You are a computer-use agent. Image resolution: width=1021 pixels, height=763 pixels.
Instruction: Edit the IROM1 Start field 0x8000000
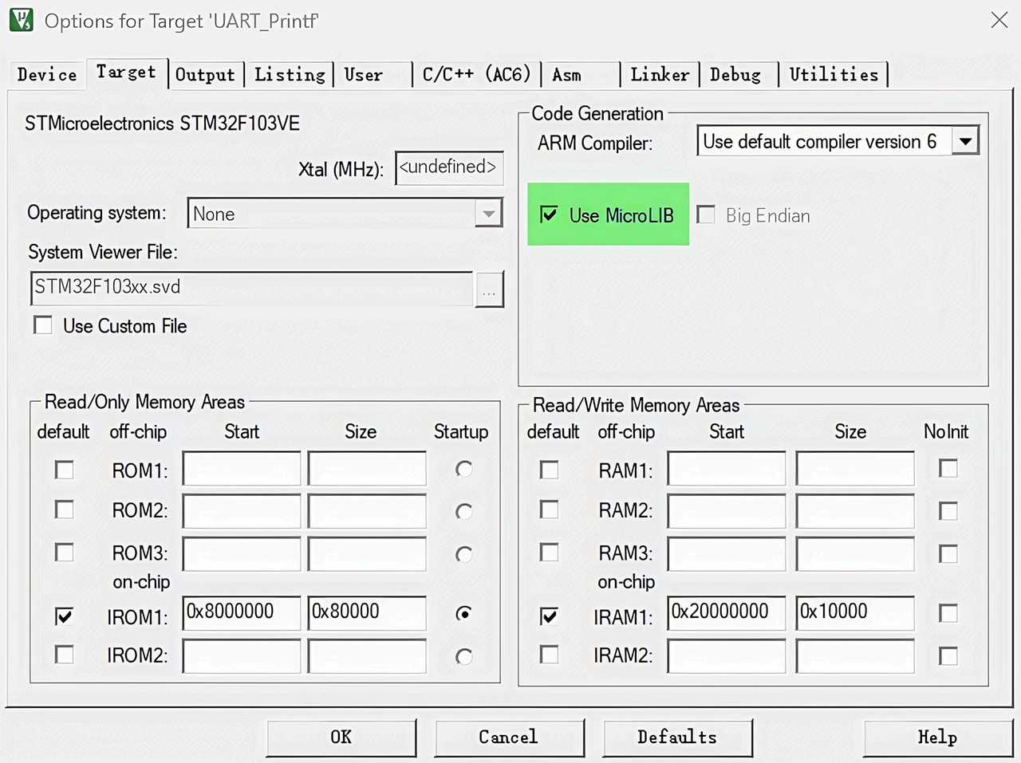tap(242, 612)
